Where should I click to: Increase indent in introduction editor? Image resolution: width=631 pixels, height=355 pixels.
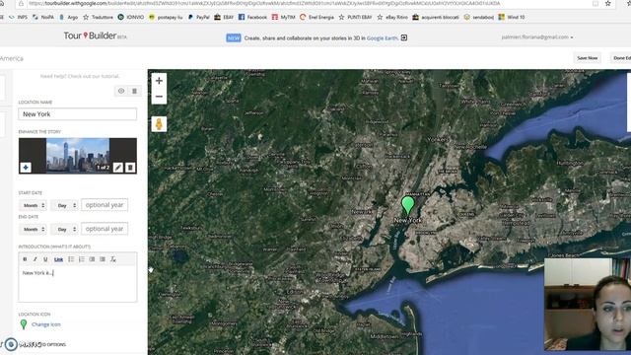103,259
